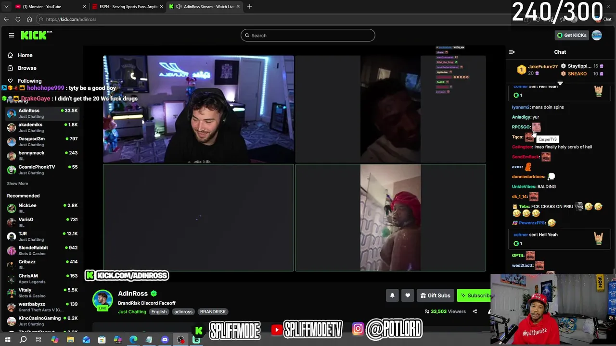Viewport: 616px width, 346px height.
Task: Toggle stream notifications bell
Action: point(392,296)
